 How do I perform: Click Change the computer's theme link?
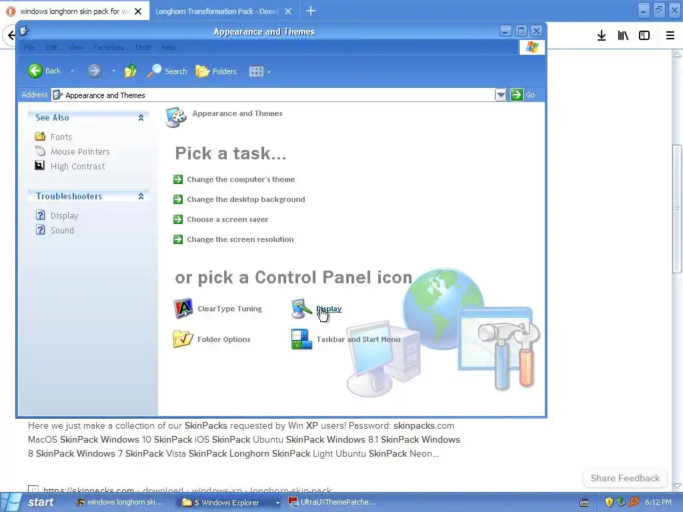click(x=241, y=179)
